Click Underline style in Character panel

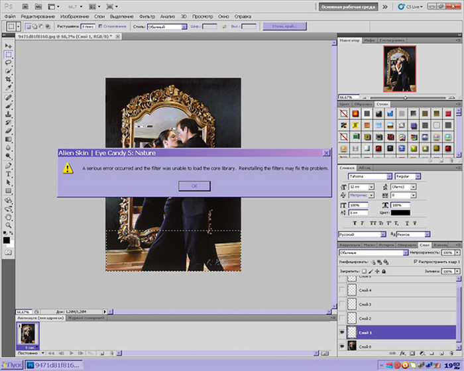pos(407,223)
